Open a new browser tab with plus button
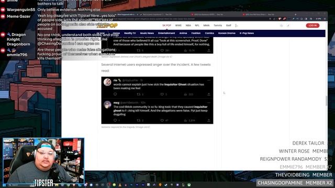The width and height of the screenshot is (335, 188). tap(295, 15)
